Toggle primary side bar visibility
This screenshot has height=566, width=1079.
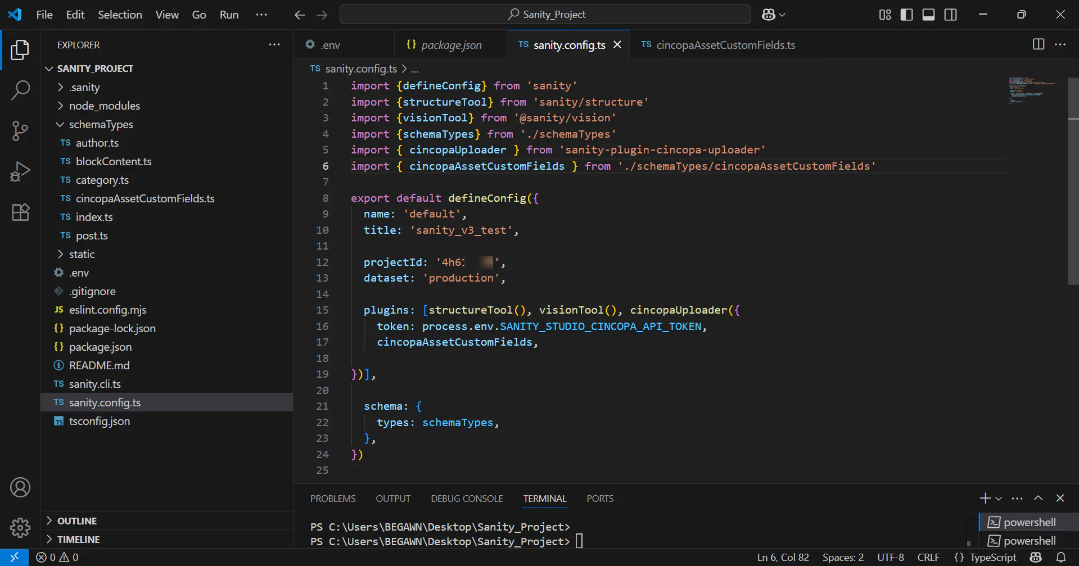pos(906,15)
